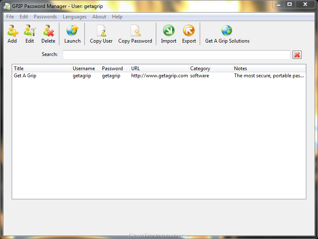Image resolution: width=318 pixels, height=239 pixels.
Task: Click the 'software' category cell
Action: point(199,76)
